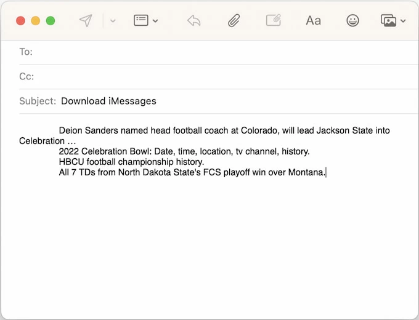Enter full screen using the green button
Image resolution: width=419 pixels, height=320 pixels.
[x=51, y=20]
